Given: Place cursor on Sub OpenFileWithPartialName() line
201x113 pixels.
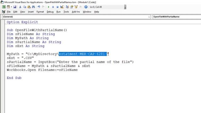Looking at the screenshot, I should pos(37,30).
